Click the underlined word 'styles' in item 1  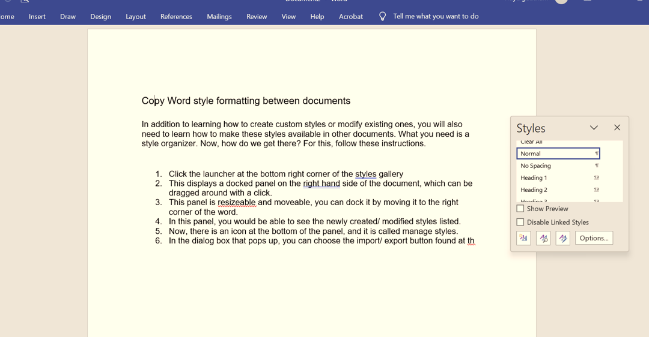[366, 174]
